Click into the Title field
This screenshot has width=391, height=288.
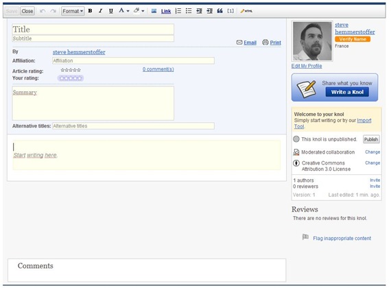pos(93,29)
